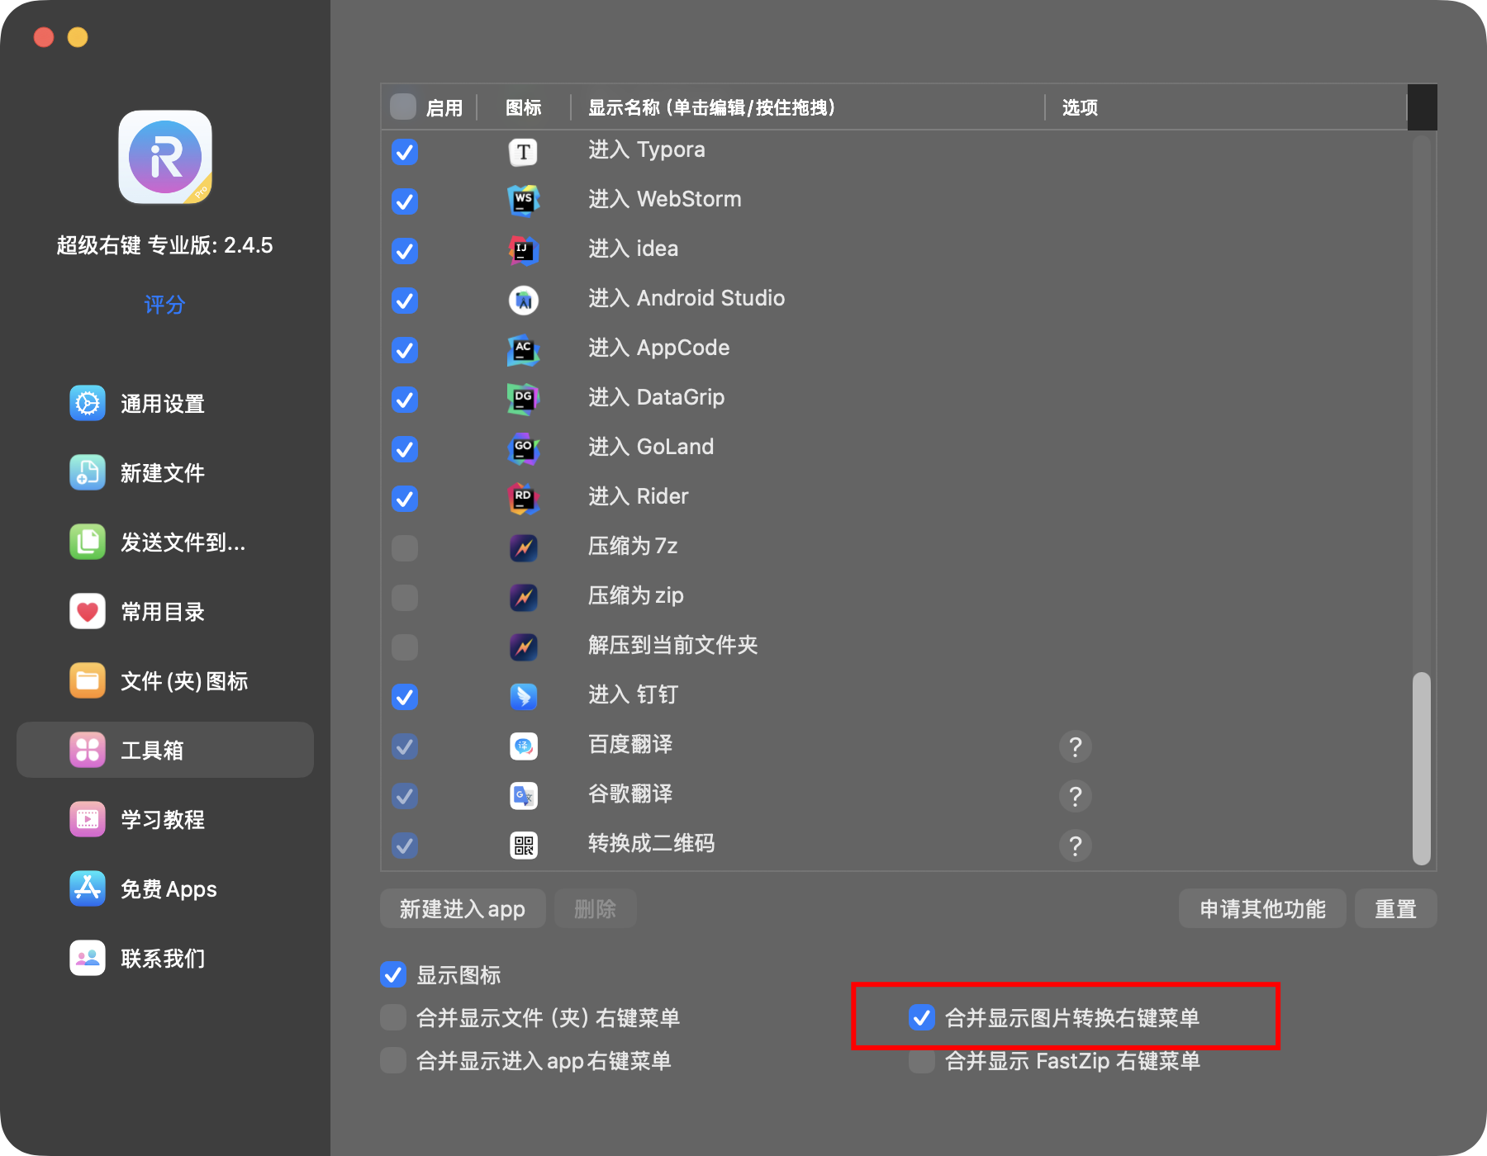Click the WebStorm icon in the list
This screenshot has height=1156, width=1487.
(523, 201)
